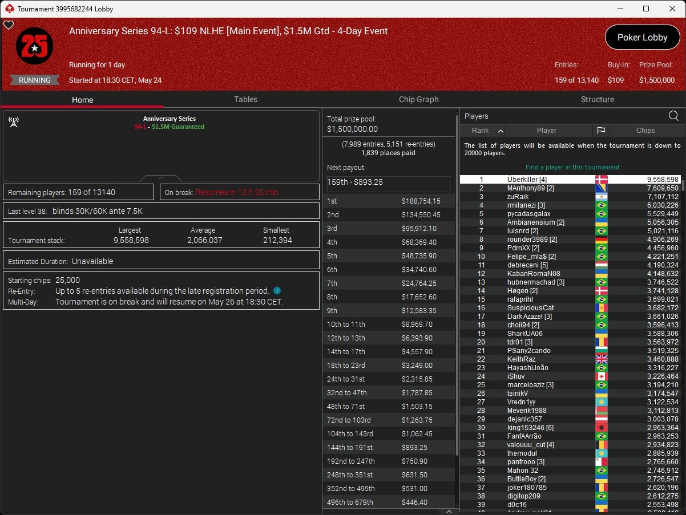Sort by the Player column header
Screen dimensions: 686x515
[x=546, y=131]
